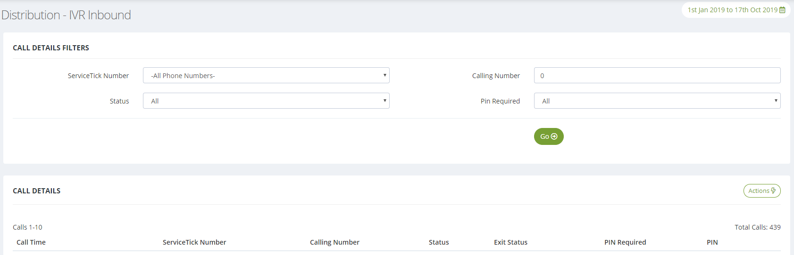Viewport: 794px width, 255px height.
Task: Expand the Status filter dropdown
Action: point(266,101)
